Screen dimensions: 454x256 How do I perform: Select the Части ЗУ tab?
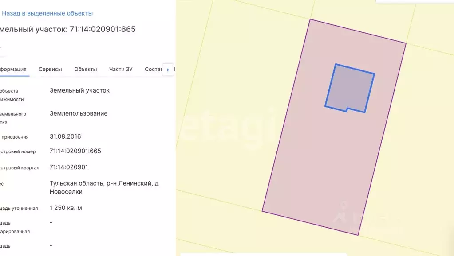pyautogui.click(x=121, y=69)
